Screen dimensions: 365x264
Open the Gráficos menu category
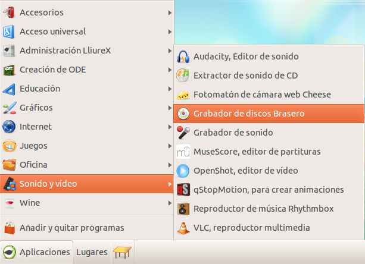tap(36, 108)
